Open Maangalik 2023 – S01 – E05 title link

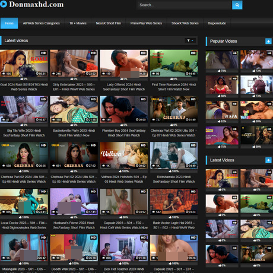coord(24,269)
